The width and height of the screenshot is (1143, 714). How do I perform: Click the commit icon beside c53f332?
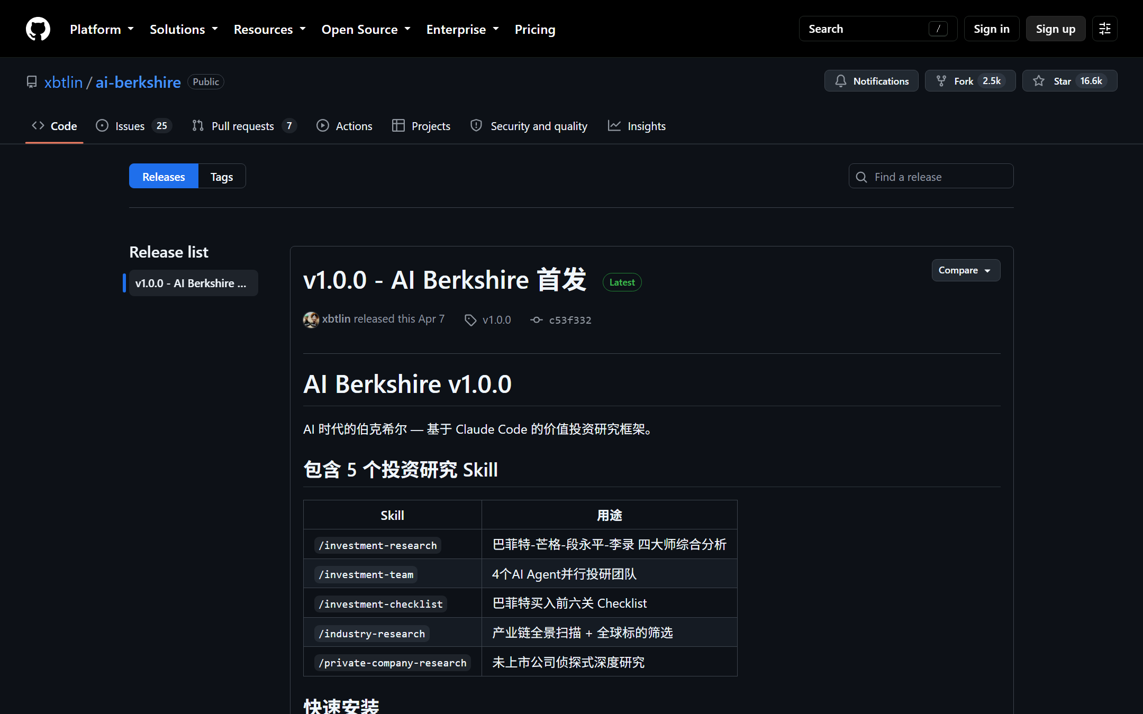[537, 320]
